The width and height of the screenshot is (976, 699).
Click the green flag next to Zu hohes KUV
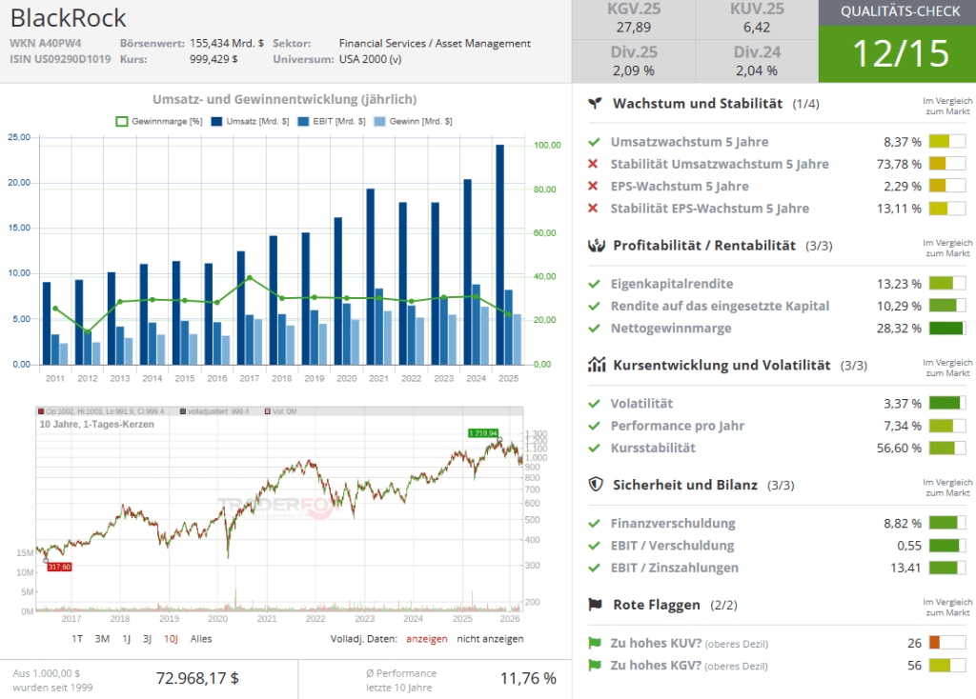pyautogui.click(x=595, y=643)
